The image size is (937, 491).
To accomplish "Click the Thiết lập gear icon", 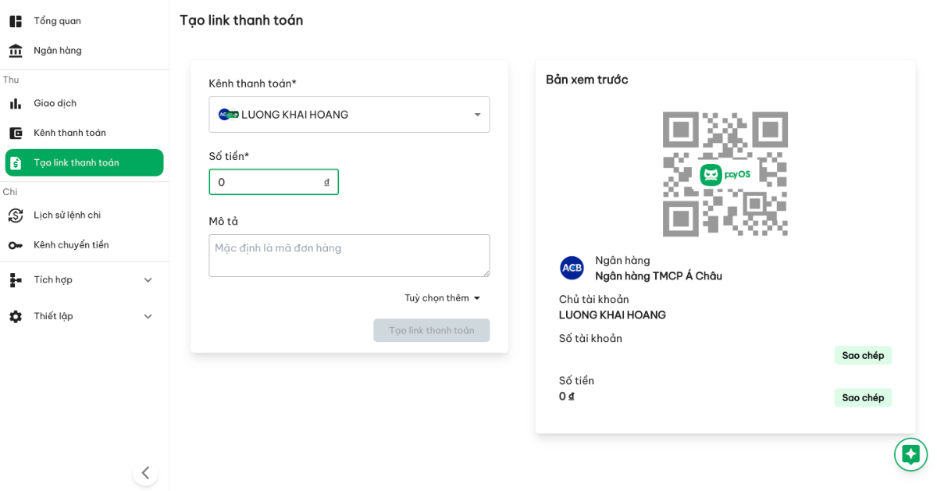I will [x=16, y=316].
